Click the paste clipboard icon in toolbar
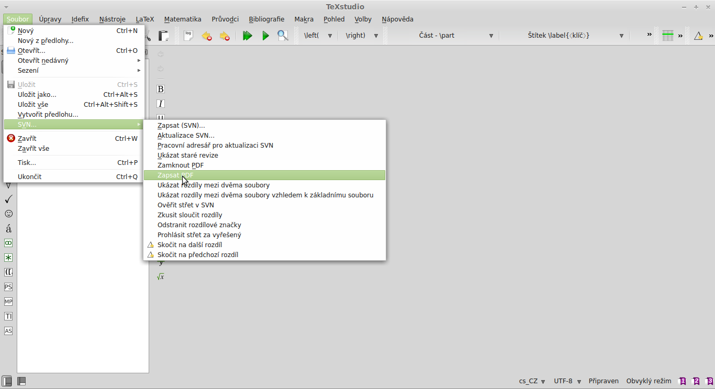Screen dimensions: 715x389 (x=163, y=36)
